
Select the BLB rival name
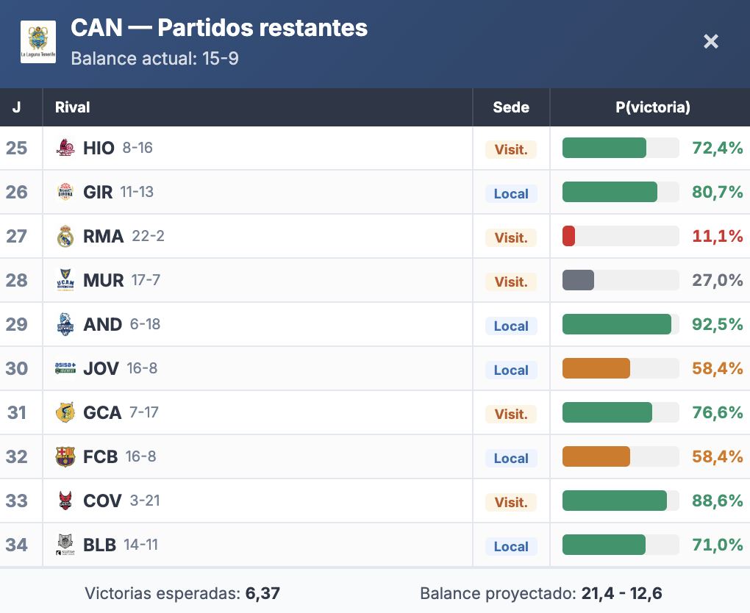99,545
